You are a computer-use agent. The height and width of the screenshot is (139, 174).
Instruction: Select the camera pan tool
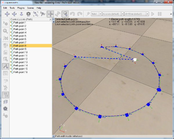(x=7, y=14)
